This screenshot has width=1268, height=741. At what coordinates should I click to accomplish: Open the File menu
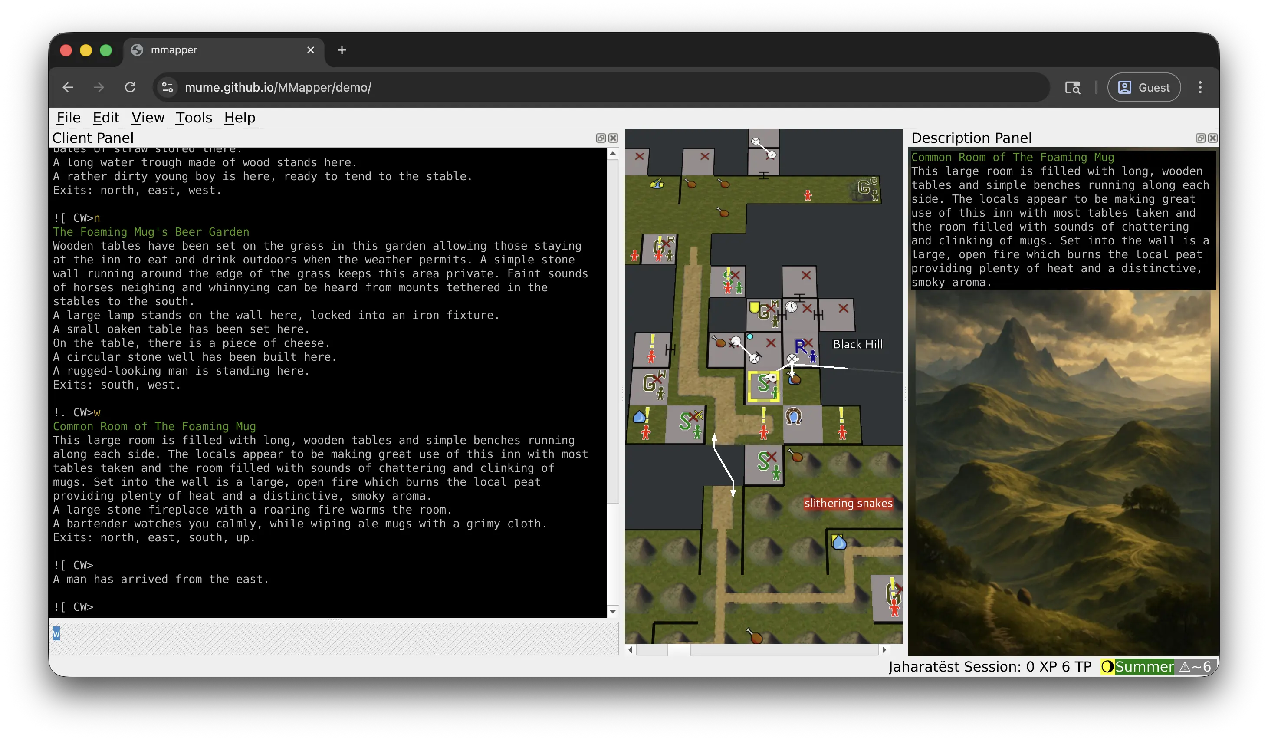[69, 118]
